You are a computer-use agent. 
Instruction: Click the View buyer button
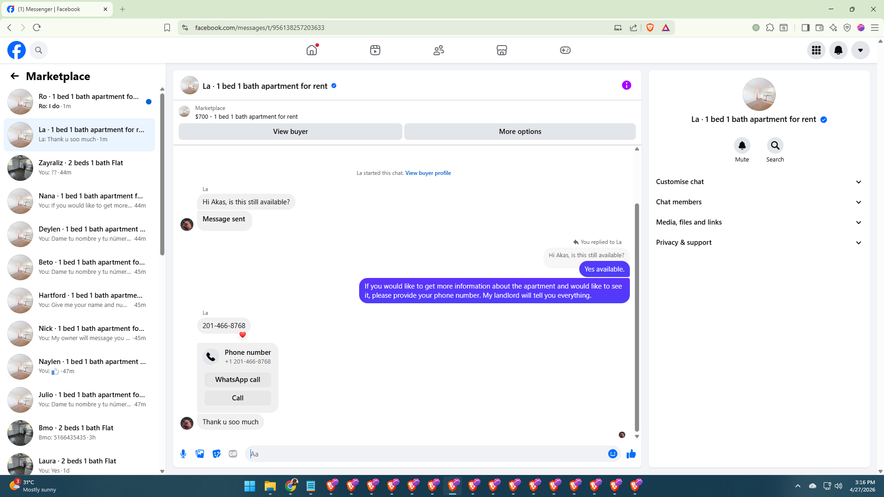coord(291,132)
